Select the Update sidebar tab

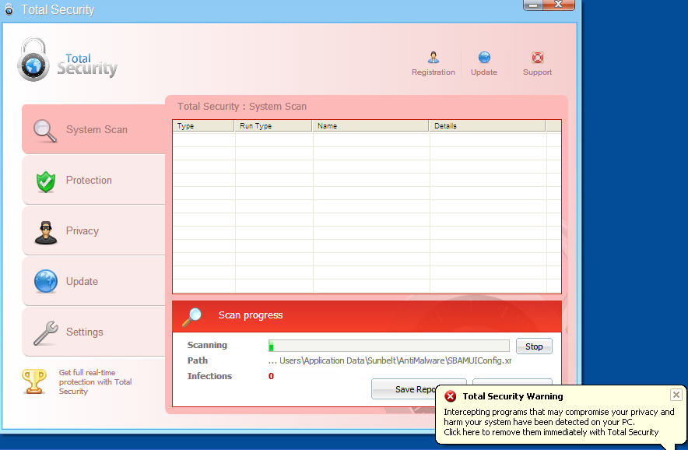tap(93, 281)
